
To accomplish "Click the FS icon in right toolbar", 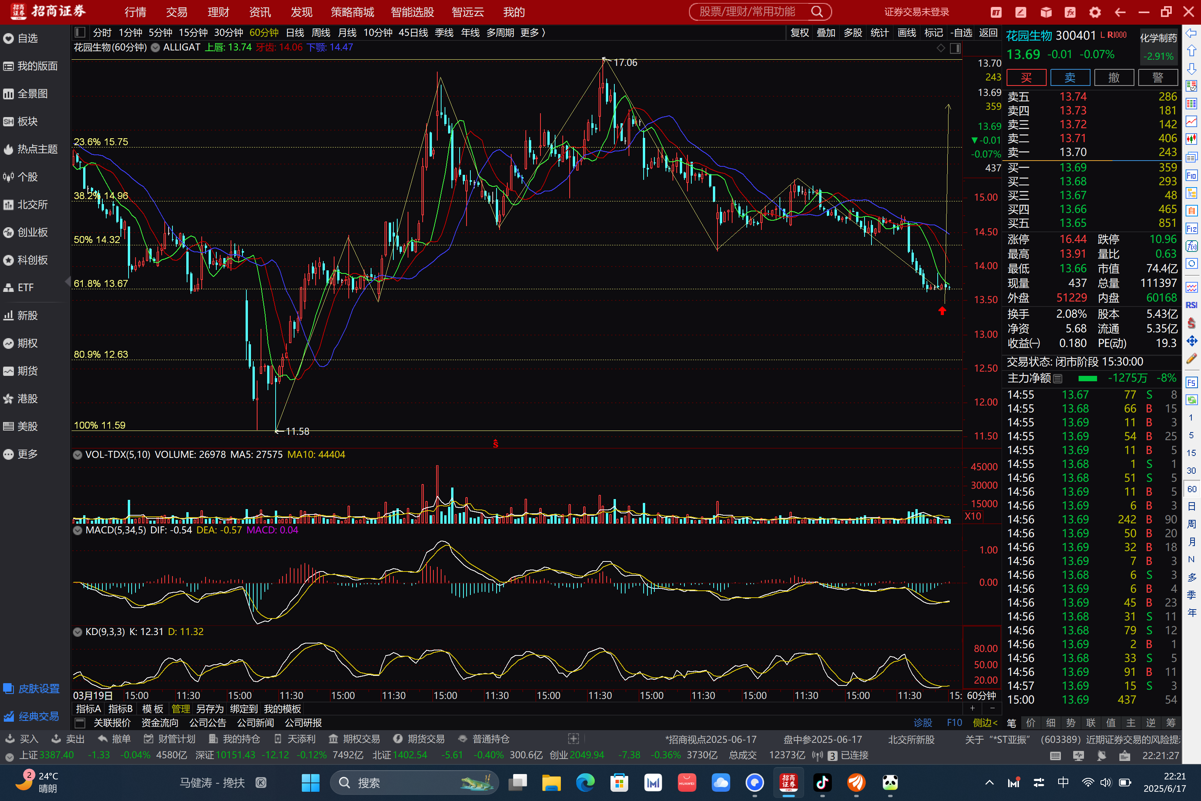I will (x=1191, y=383).
